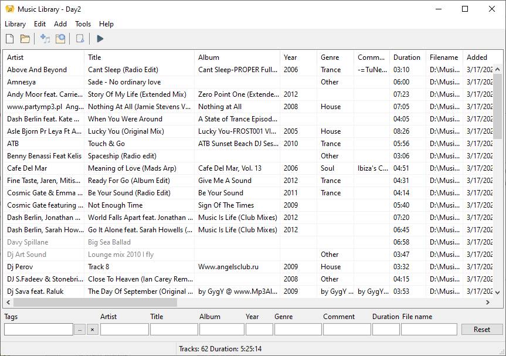This screenshot has width=506, height=356.
Task: Click the Genre filter input field
Action: 298,330
